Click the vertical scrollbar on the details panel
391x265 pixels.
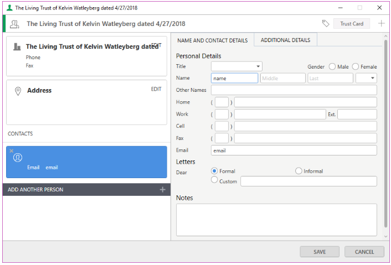[385, 133]
